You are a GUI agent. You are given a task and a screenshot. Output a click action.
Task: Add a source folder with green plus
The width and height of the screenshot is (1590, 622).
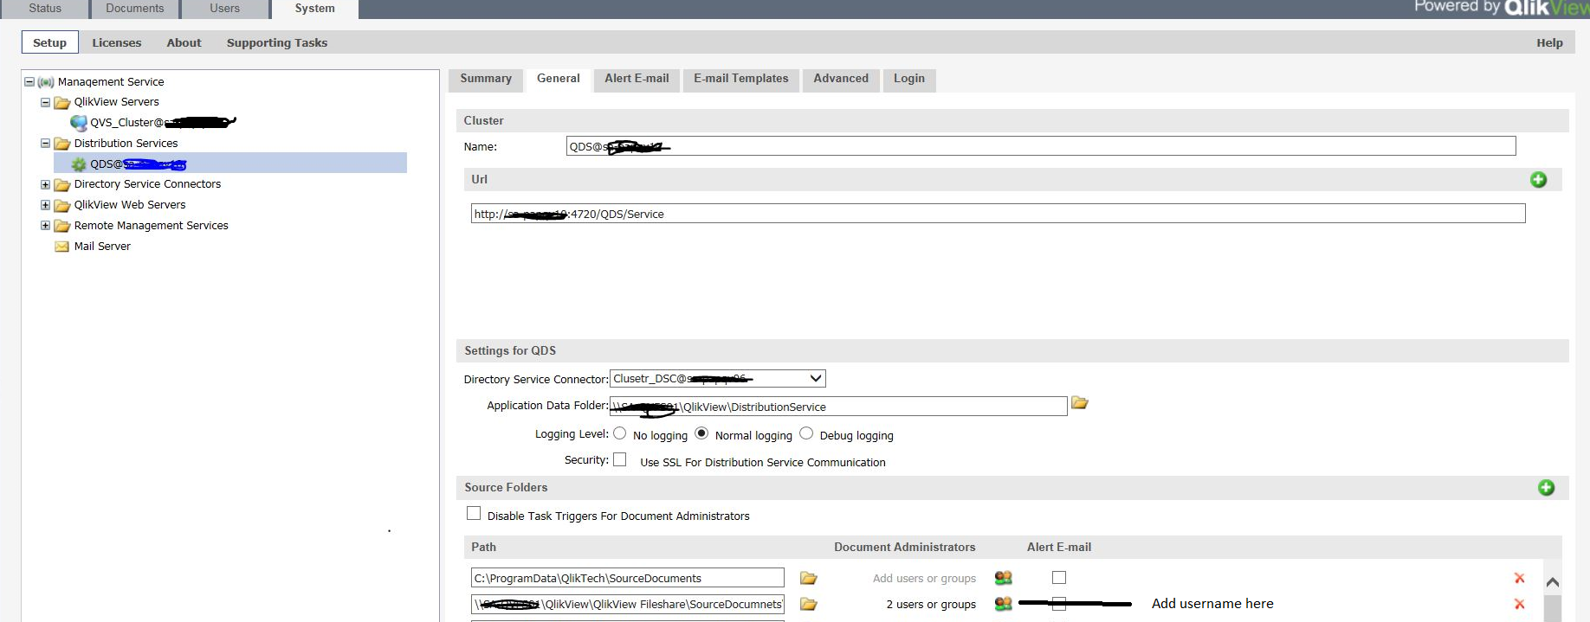[1546, 488]
